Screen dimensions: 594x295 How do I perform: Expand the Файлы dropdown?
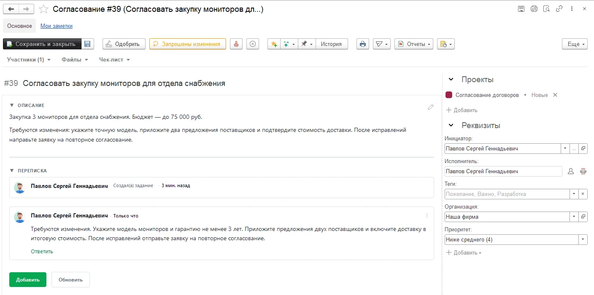75,59
